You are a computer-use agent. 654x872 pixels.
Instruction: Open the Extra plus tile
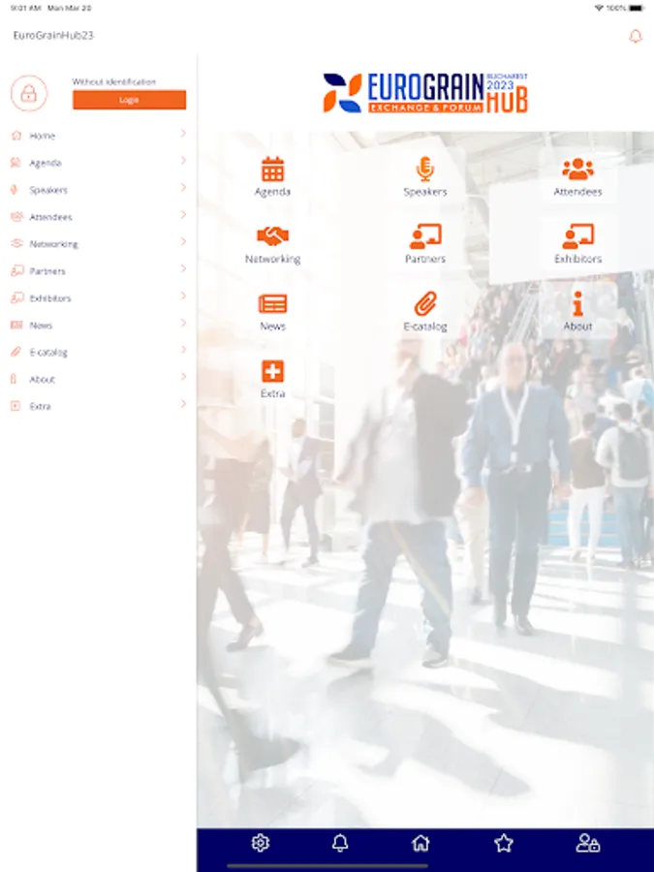pos(272,379)
